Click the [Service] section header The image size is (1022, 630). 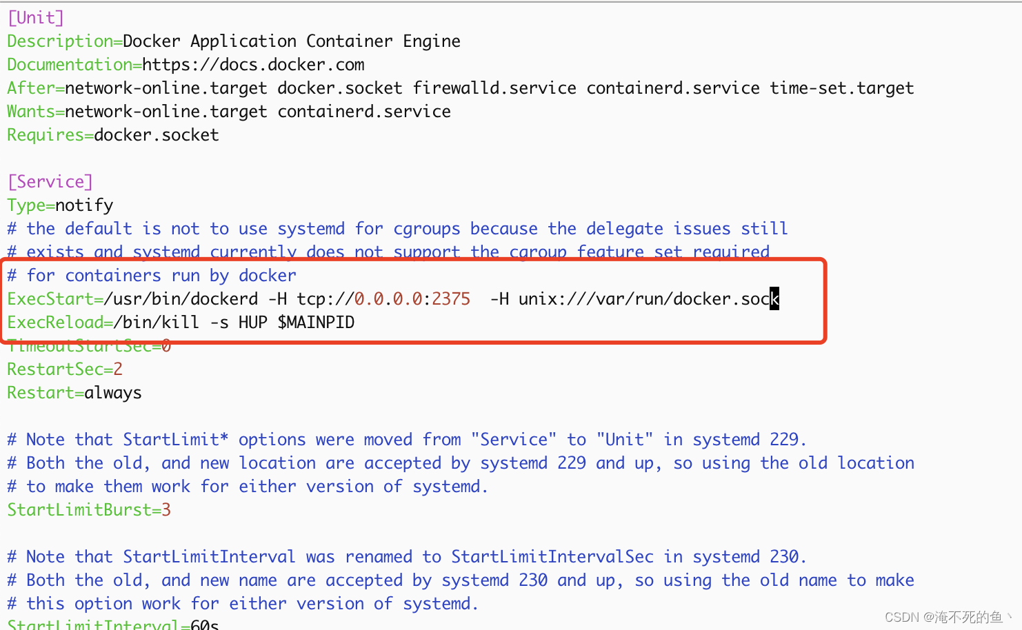pos(50,182)
